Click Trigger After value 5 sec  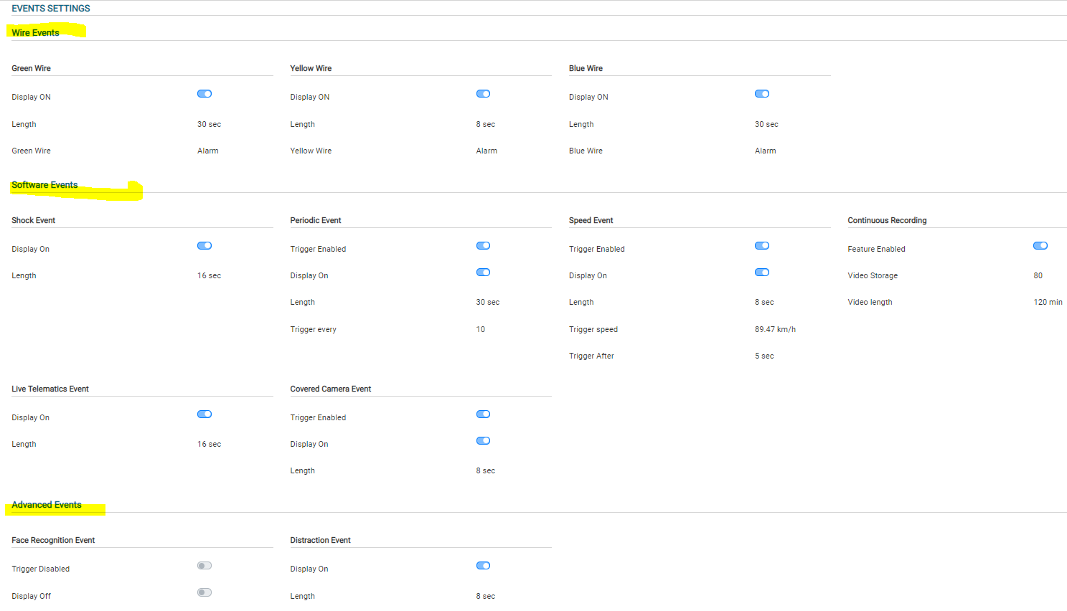[764, 356]
